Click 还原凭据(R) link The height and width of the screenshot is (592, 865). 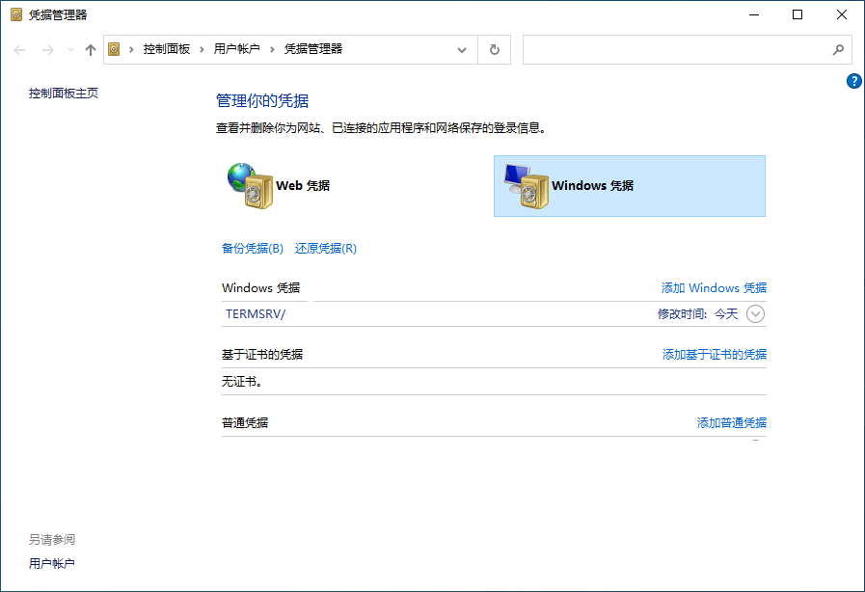(326, 249)
